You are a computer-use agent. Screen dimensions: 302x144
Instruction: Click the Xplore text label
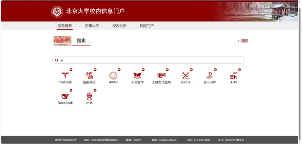coord(185,82)
